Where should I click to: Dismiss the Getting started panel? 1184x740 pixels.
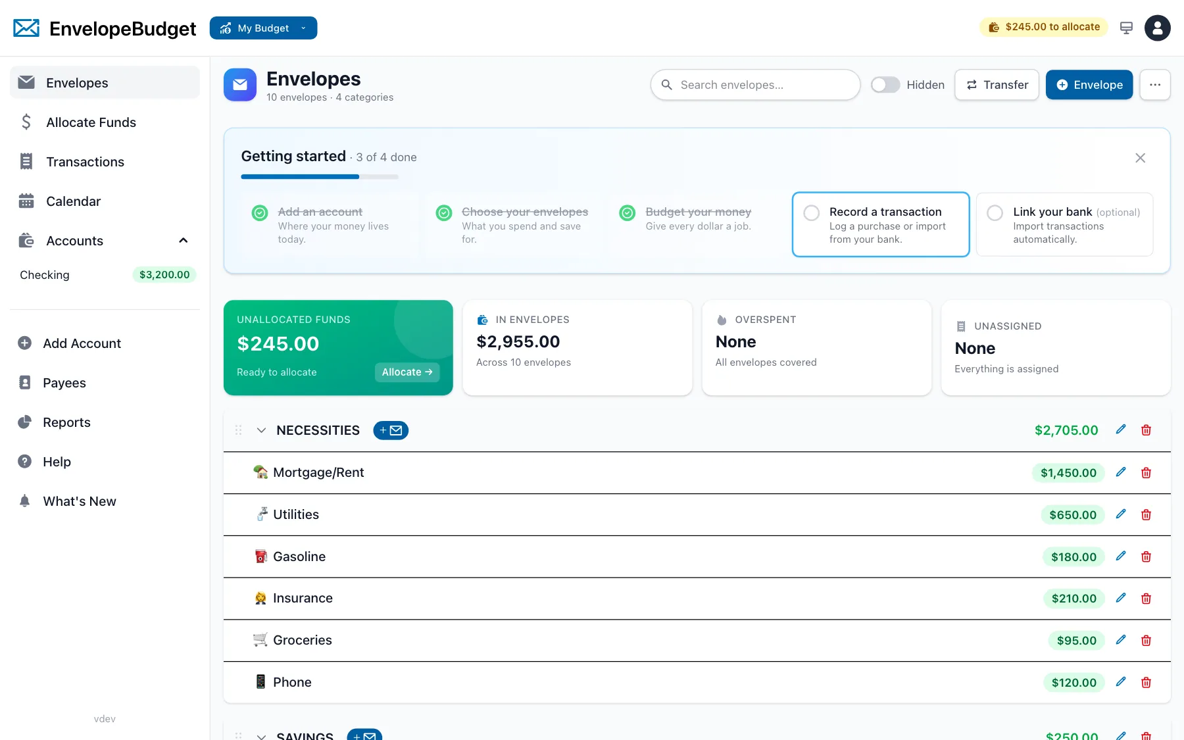coord(1140,158)
